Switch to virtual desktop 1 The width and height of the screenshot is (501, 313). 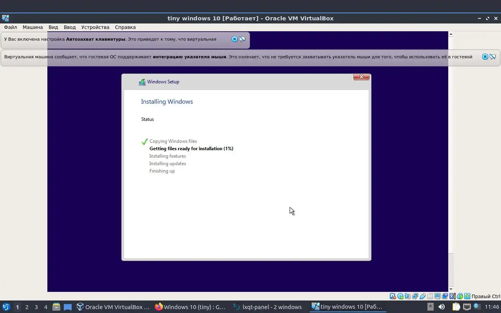click(x=17, y=307)
